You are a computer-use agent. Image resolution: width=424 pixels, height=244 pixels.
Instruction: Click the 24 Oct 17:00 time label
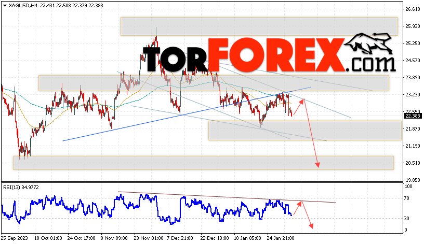pos(82,238)
